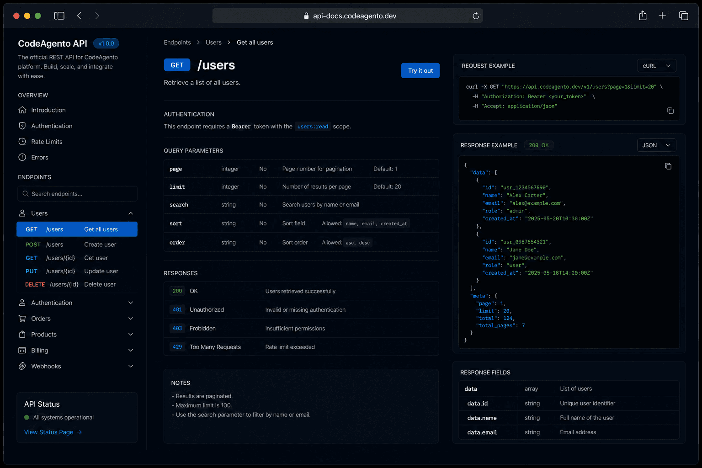The height and width of the screenshot is (468, 702).
Task: Click the Products bag icon
Action: point(22,335)
